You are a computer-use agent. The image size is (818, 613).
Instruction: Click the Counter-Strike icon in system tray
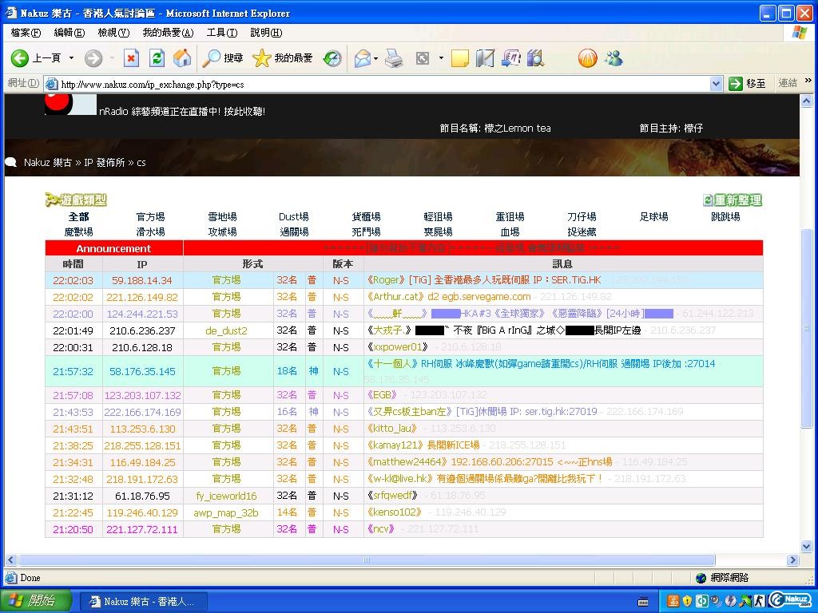(760, 600)
